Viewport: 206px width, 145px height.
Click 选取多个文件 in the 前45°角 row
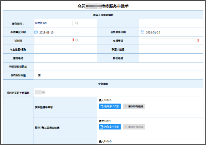[x=110, y=127]
